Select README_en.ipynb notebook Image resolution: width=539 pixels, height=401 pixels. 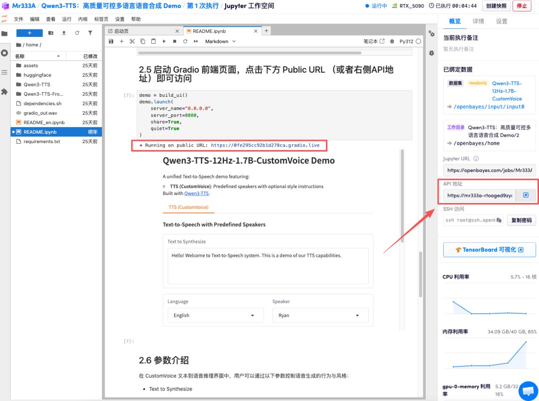[56, 122]
